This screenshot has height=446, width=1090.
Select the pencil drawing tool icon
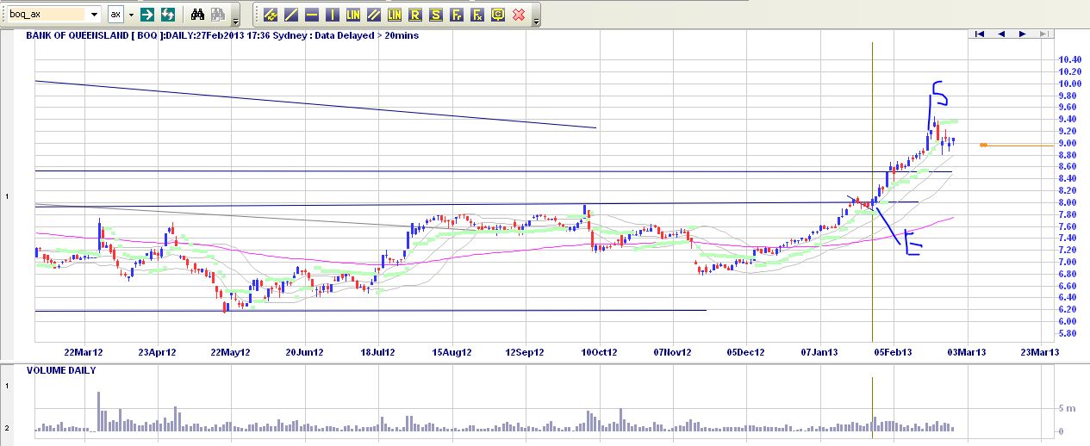271,15
